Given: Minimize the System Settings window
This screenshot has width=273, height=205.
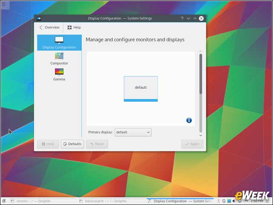Looking at the screenshot, I should click(189, 18).
